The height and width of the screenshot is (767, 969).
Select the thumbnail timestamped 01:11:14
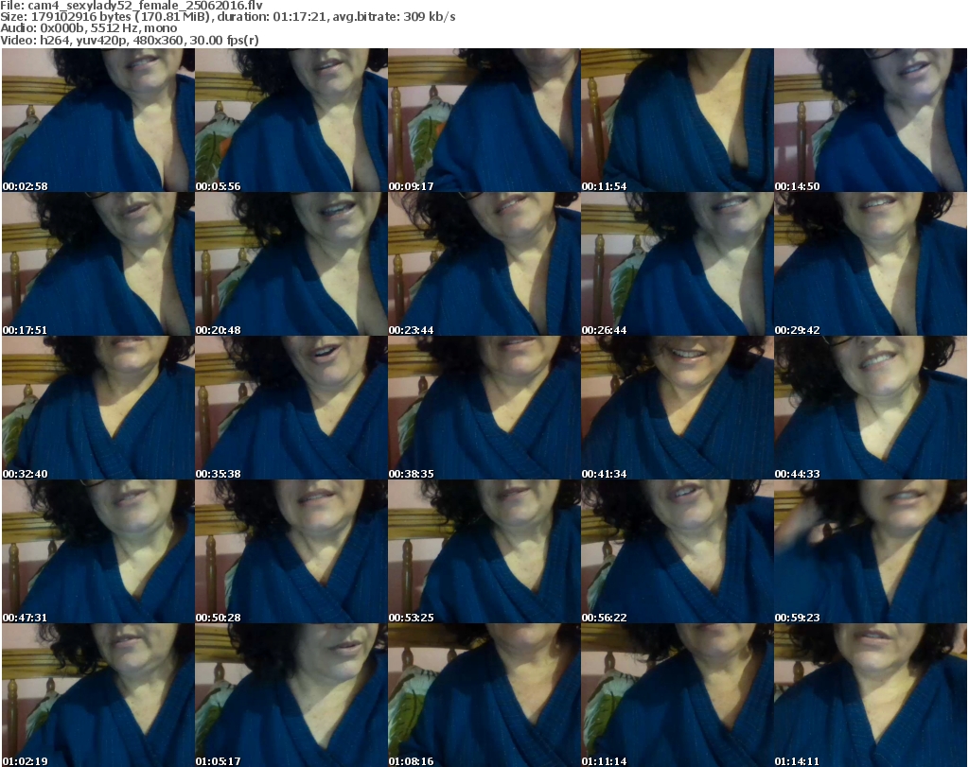[678, 695]
